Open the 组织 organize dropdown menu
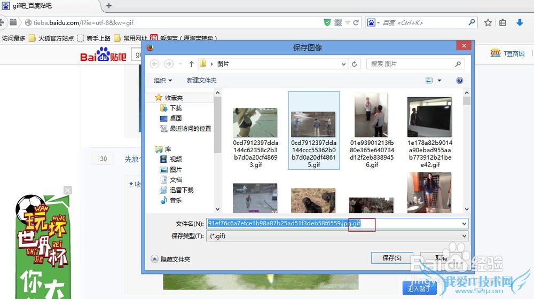 [x=163, y=81]
